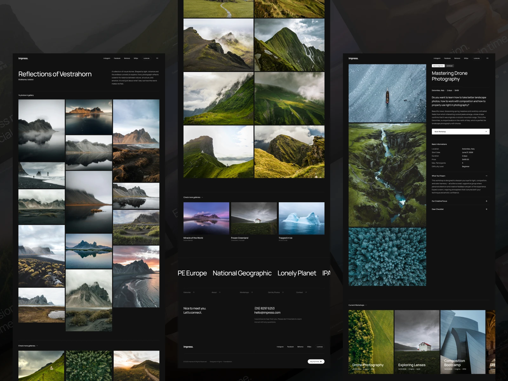
Task: Click the 'Current Workshops' link
Action: click(358, 305)
